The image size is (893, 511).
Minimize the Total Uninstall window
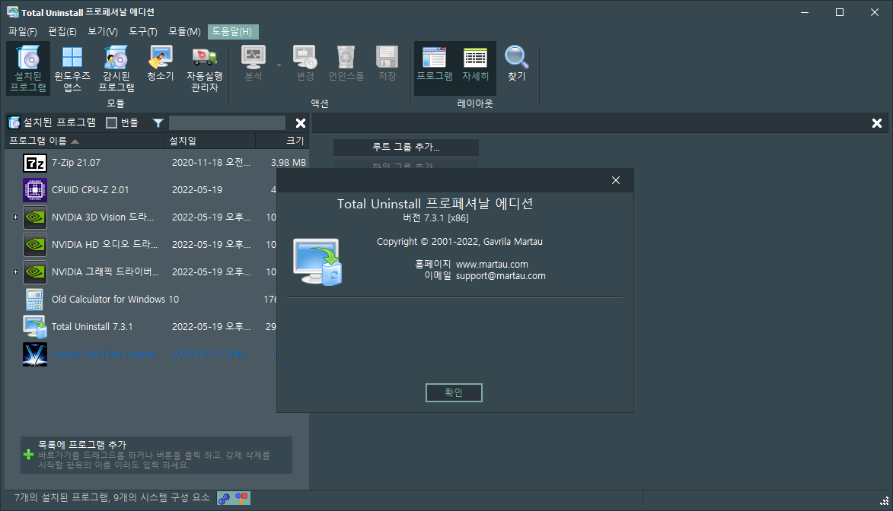point(805,12)
